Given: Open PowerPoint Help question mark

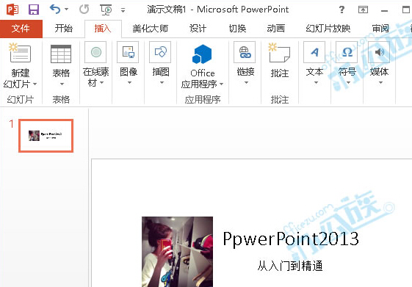Looking at the screenshot, I should click(x=341, y=10).
